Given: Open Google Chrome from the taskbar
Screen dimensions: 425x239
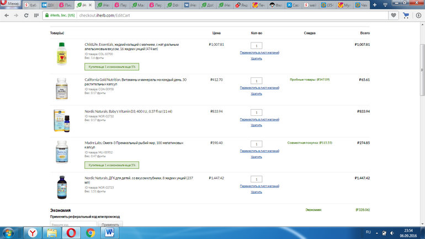Looking at the screenshot, I should 90,233.
